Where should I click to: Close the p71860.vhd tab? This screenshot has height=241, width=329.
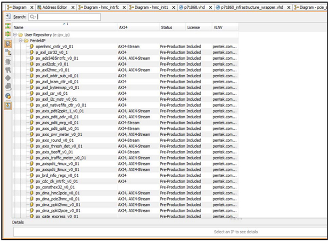coord(211,8)
